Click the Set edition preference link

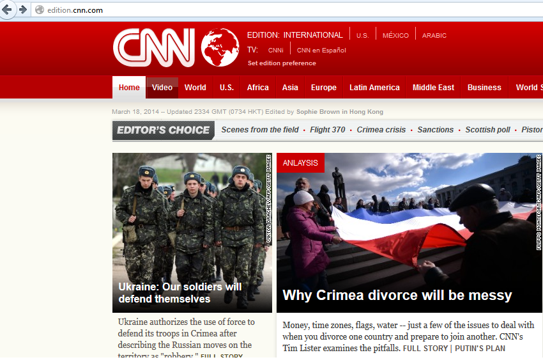(x=282, y=63)
